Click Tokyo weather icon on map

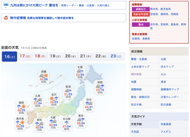click(x=81, y=120)
